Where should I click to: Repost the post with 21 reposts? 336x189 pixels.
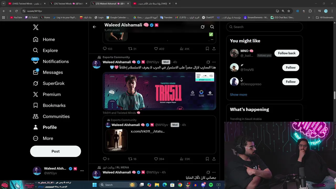click(x=132, y=49)
